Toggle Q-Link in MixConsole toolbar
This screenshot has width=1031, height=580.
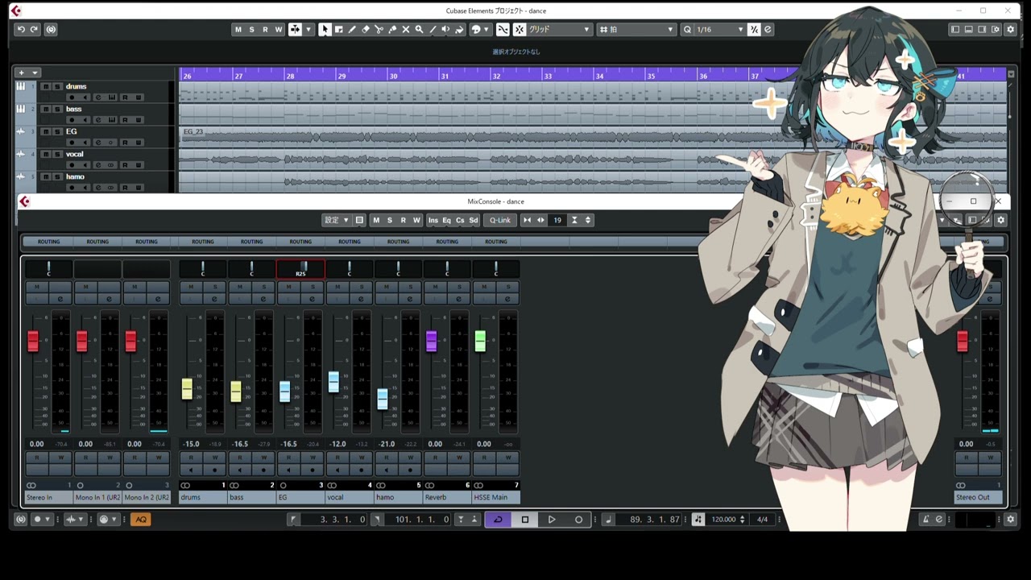(x=500, y=220)
